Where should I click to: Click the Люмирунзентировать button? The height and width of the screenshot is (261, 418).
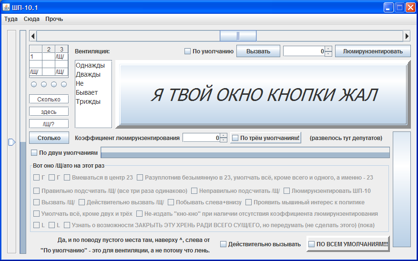coord(373,51)
